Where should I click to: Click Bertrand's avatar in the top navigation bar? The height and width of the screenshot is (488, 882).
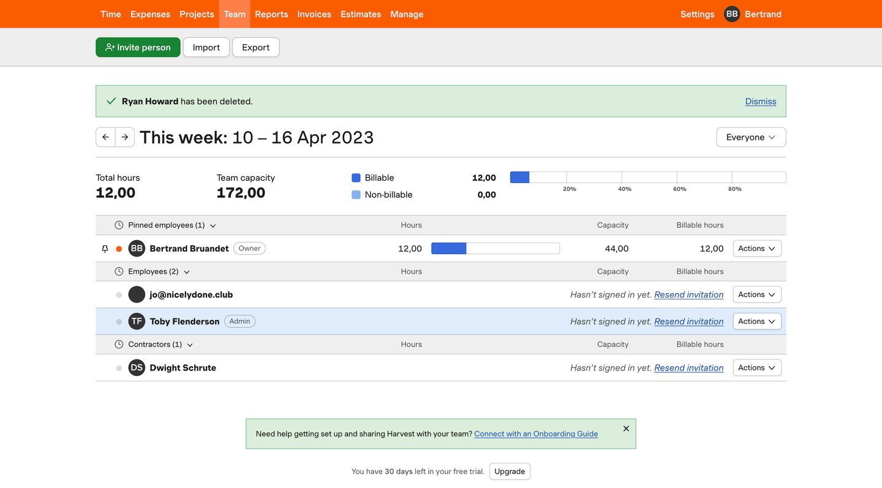pyautogui.click(x=731, y=13)
